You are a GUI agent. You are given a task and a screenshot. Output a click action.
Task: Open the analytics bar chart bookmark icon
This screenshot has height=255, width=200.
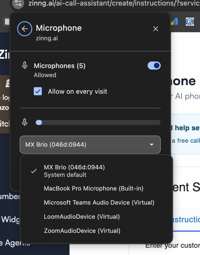(x=175, y=21)
